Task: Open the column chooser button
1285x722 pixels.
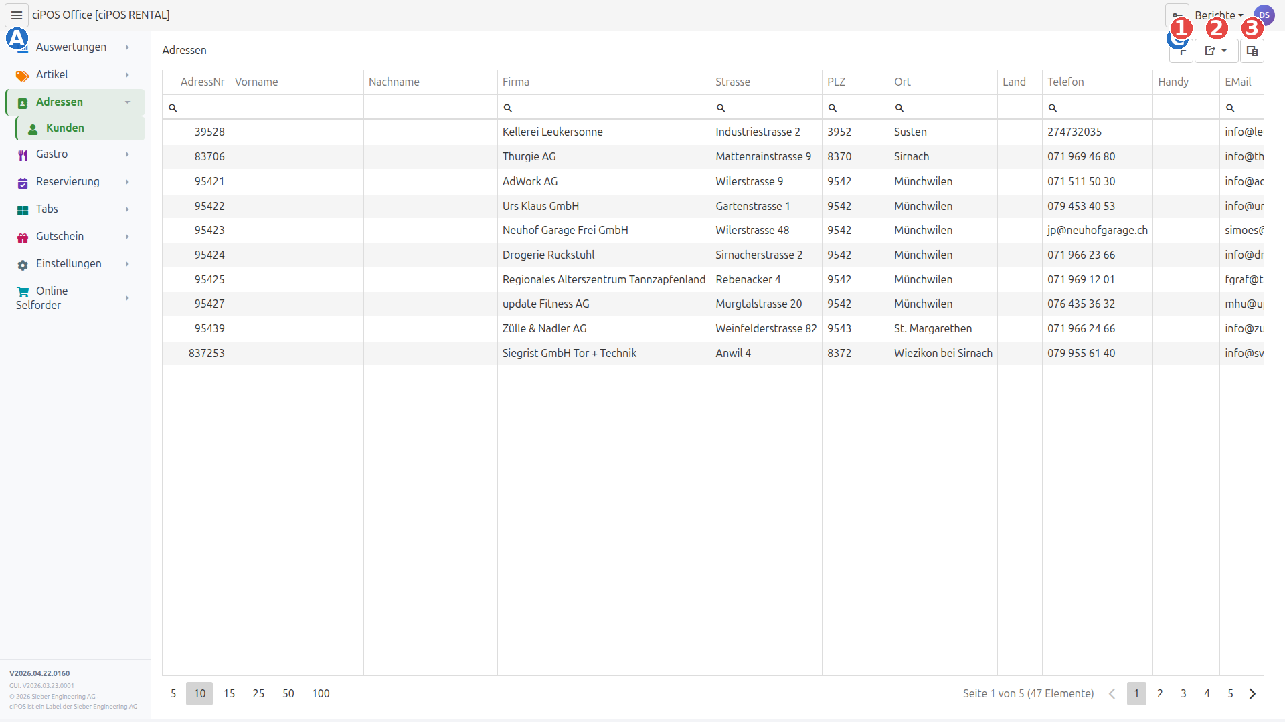Action: (1252, 51)
